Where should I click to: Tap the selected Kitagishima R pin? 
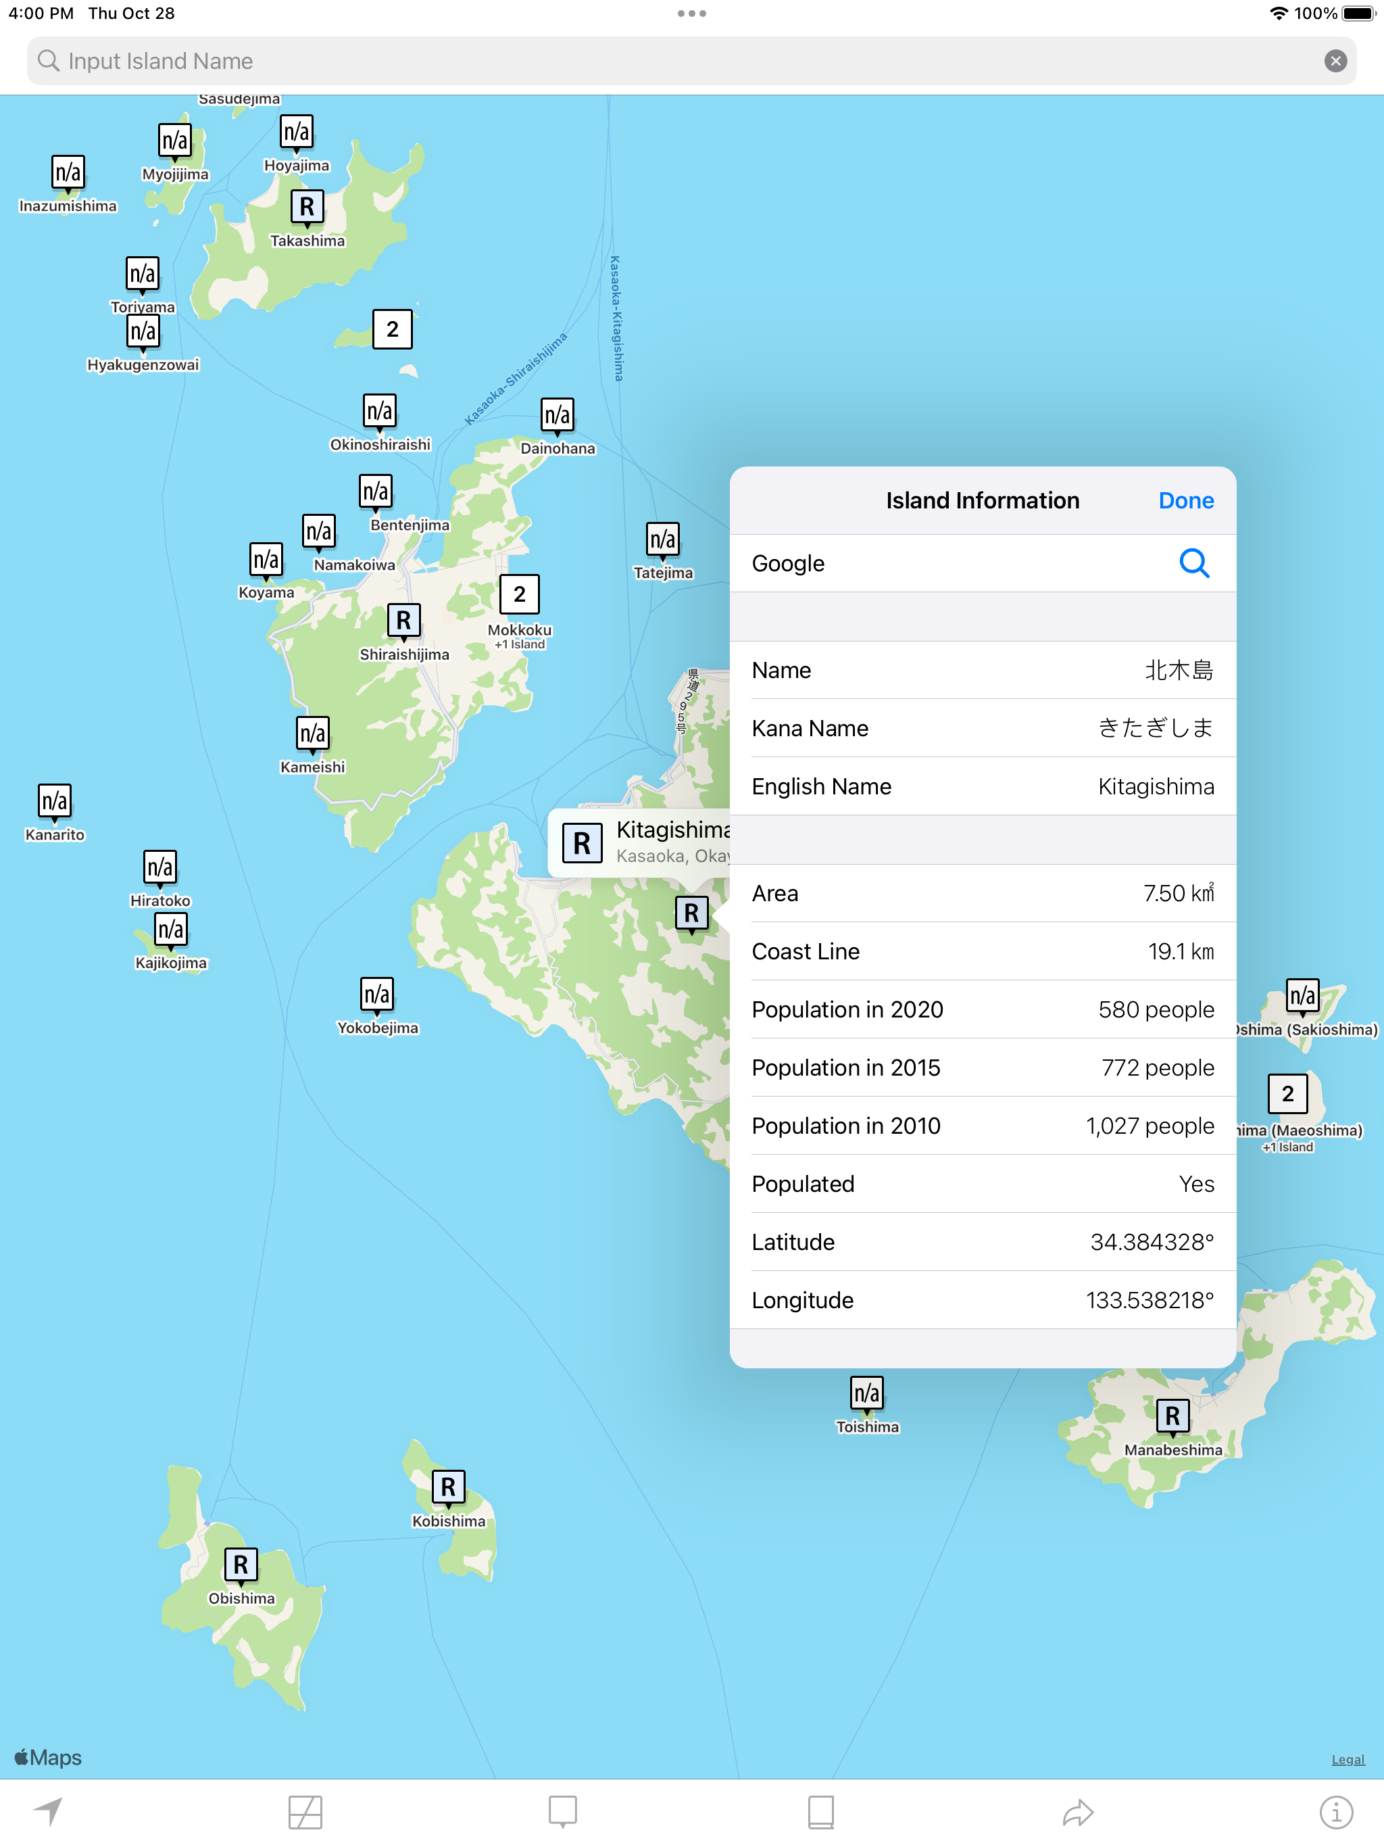tap(691, 913)
